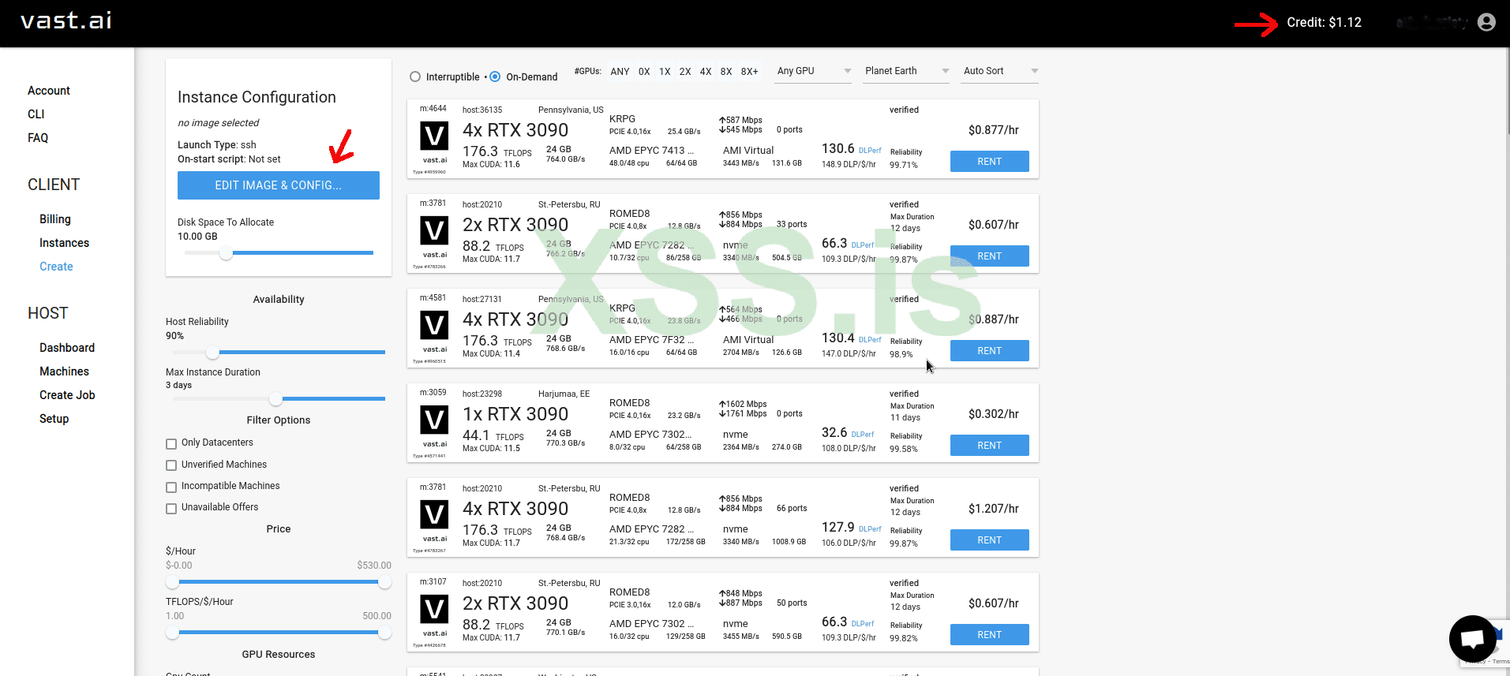Open Billing under Client
The image size is (1510, 676).
click(55, 219)
